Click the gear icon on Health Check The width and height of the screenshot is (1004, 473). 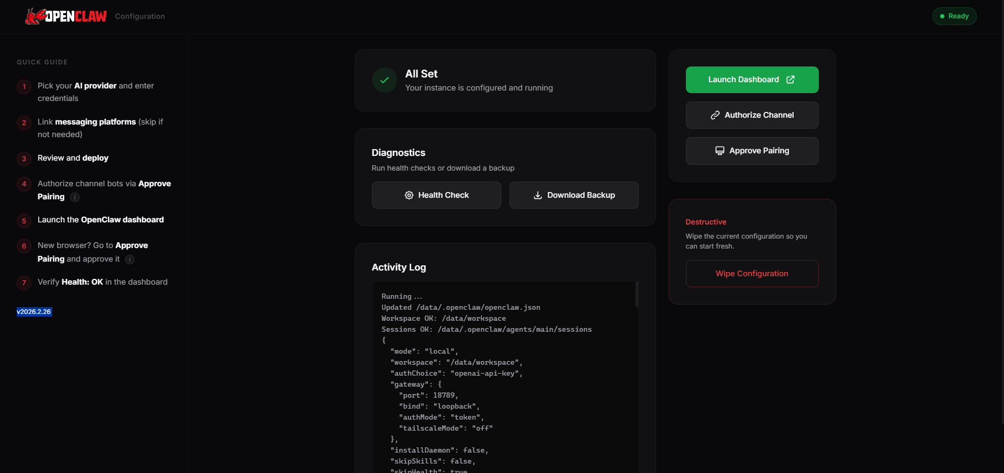coord(409,195)
